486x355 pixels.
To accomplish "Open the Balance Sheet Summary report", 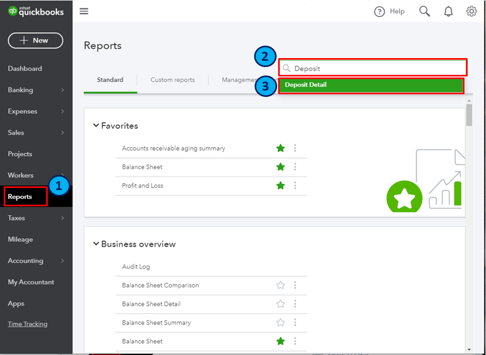I will [x=156, y=323].
